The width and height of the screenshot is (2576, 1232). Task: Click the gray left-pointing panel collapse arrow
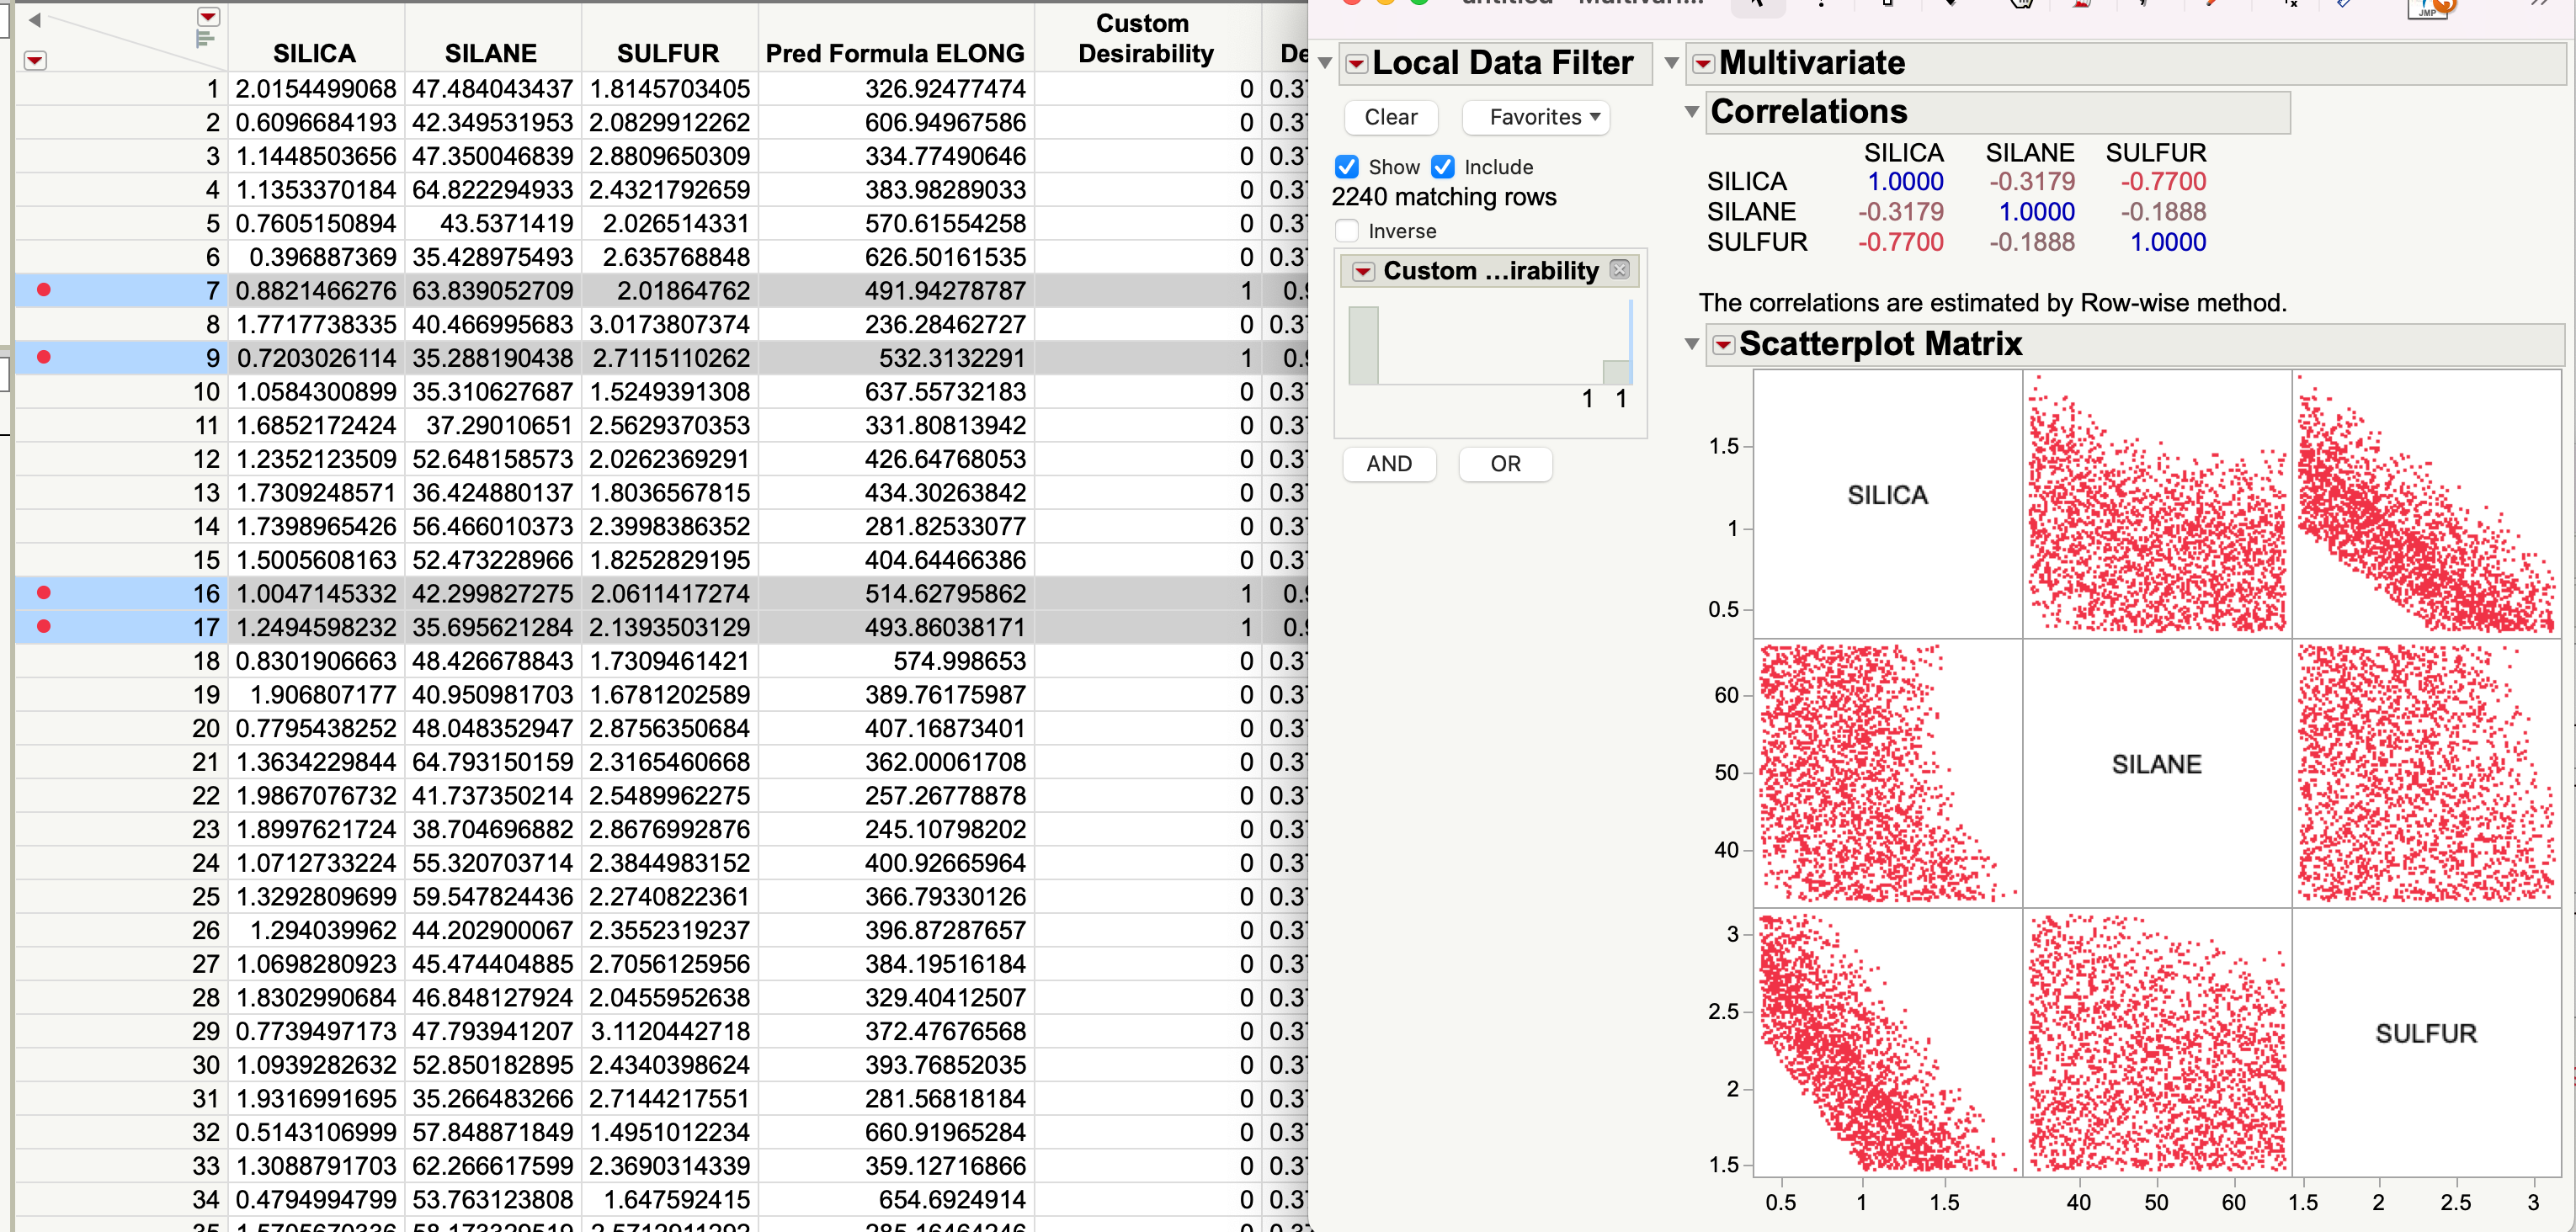tap(34, 20)
